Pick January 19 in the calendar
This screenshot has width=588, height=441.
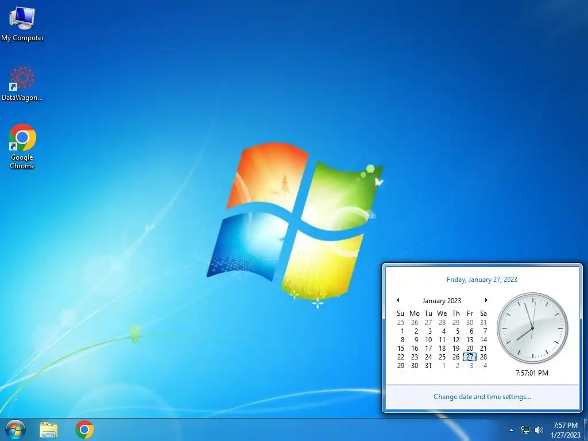click(x=455, y=349)
